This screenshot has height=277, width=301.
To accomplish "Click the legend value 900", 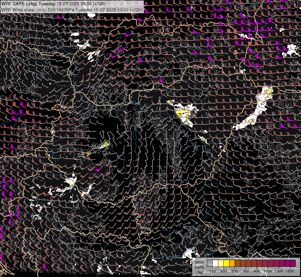I will click(257, 271).
